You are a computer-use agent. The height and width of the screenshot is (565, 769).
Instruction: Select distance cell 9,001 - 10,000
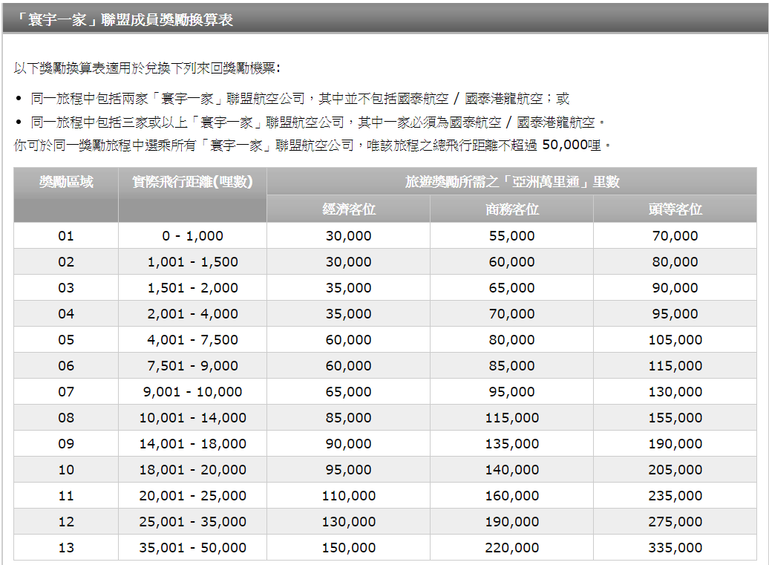tap(193, 392)
